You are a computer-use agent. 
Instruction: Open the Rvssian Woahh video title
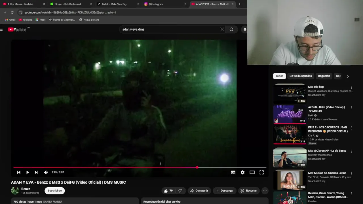pyautogui.click(x=328, y=195)
